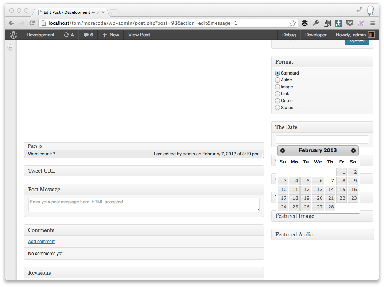Select the Aside post format
Image resolution: width=384 pixels, height=287 pixels.
click(x=277, y=80)
